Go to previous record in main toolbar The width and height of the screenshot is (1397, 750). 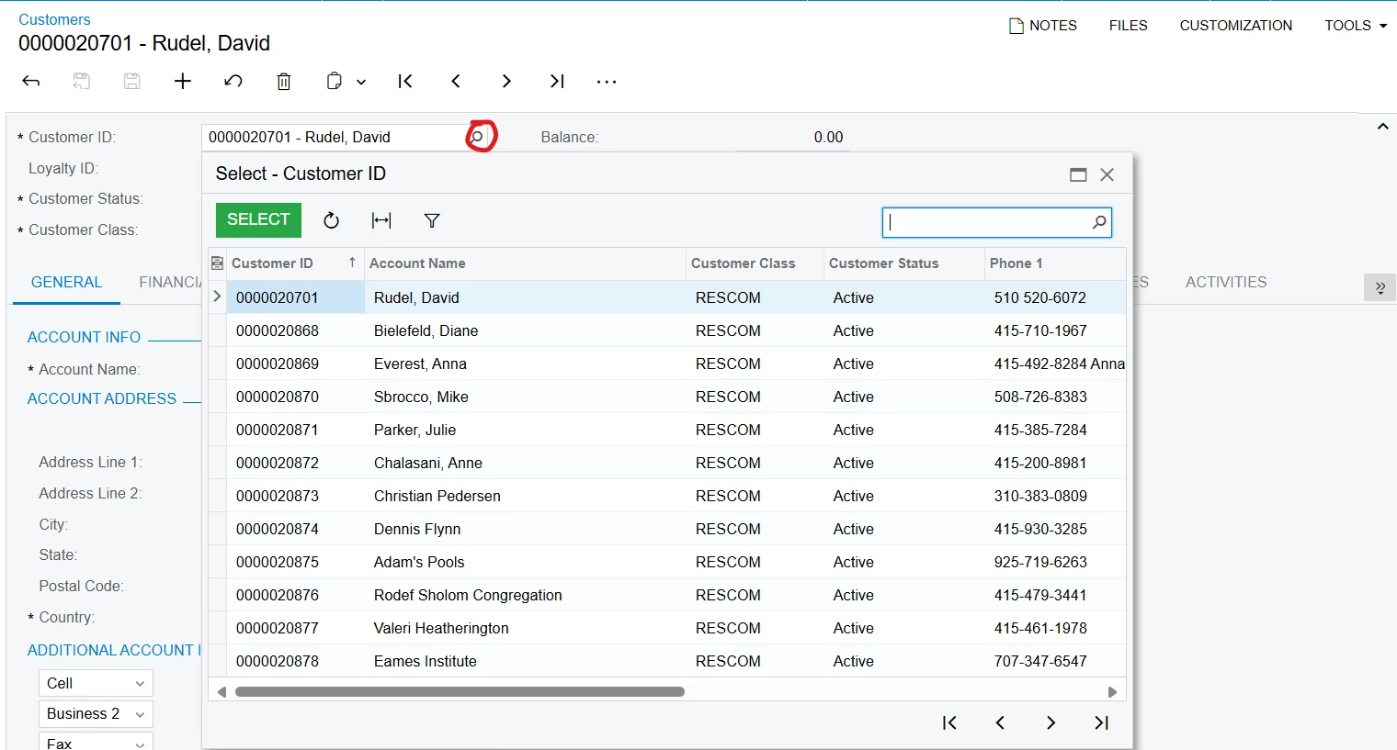(x=456, y=82)
